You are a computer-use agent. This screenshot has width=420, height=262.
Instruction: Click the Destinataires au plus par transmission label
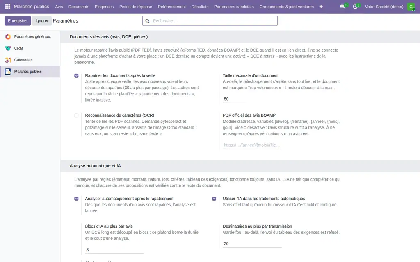(258, 226)
